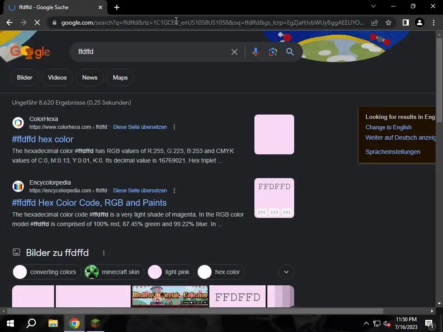
Task: Click the Bilder zu ffdffd heading
Action: coord(58,252)
